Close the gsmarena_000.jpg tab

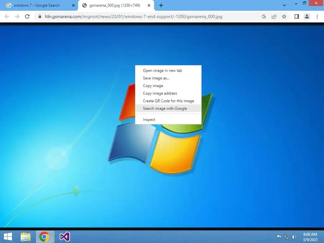tap(149, 6)
